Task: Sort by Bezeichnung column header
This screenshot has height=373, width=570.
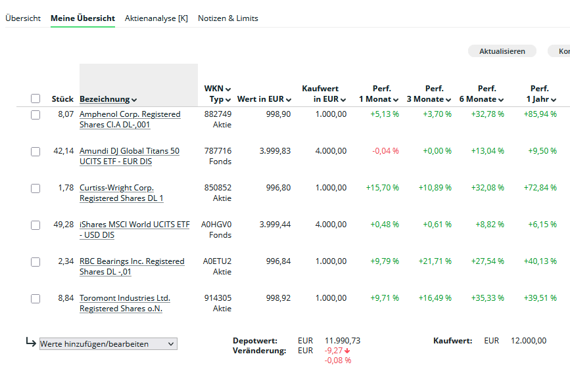Action: pos(108,99)
